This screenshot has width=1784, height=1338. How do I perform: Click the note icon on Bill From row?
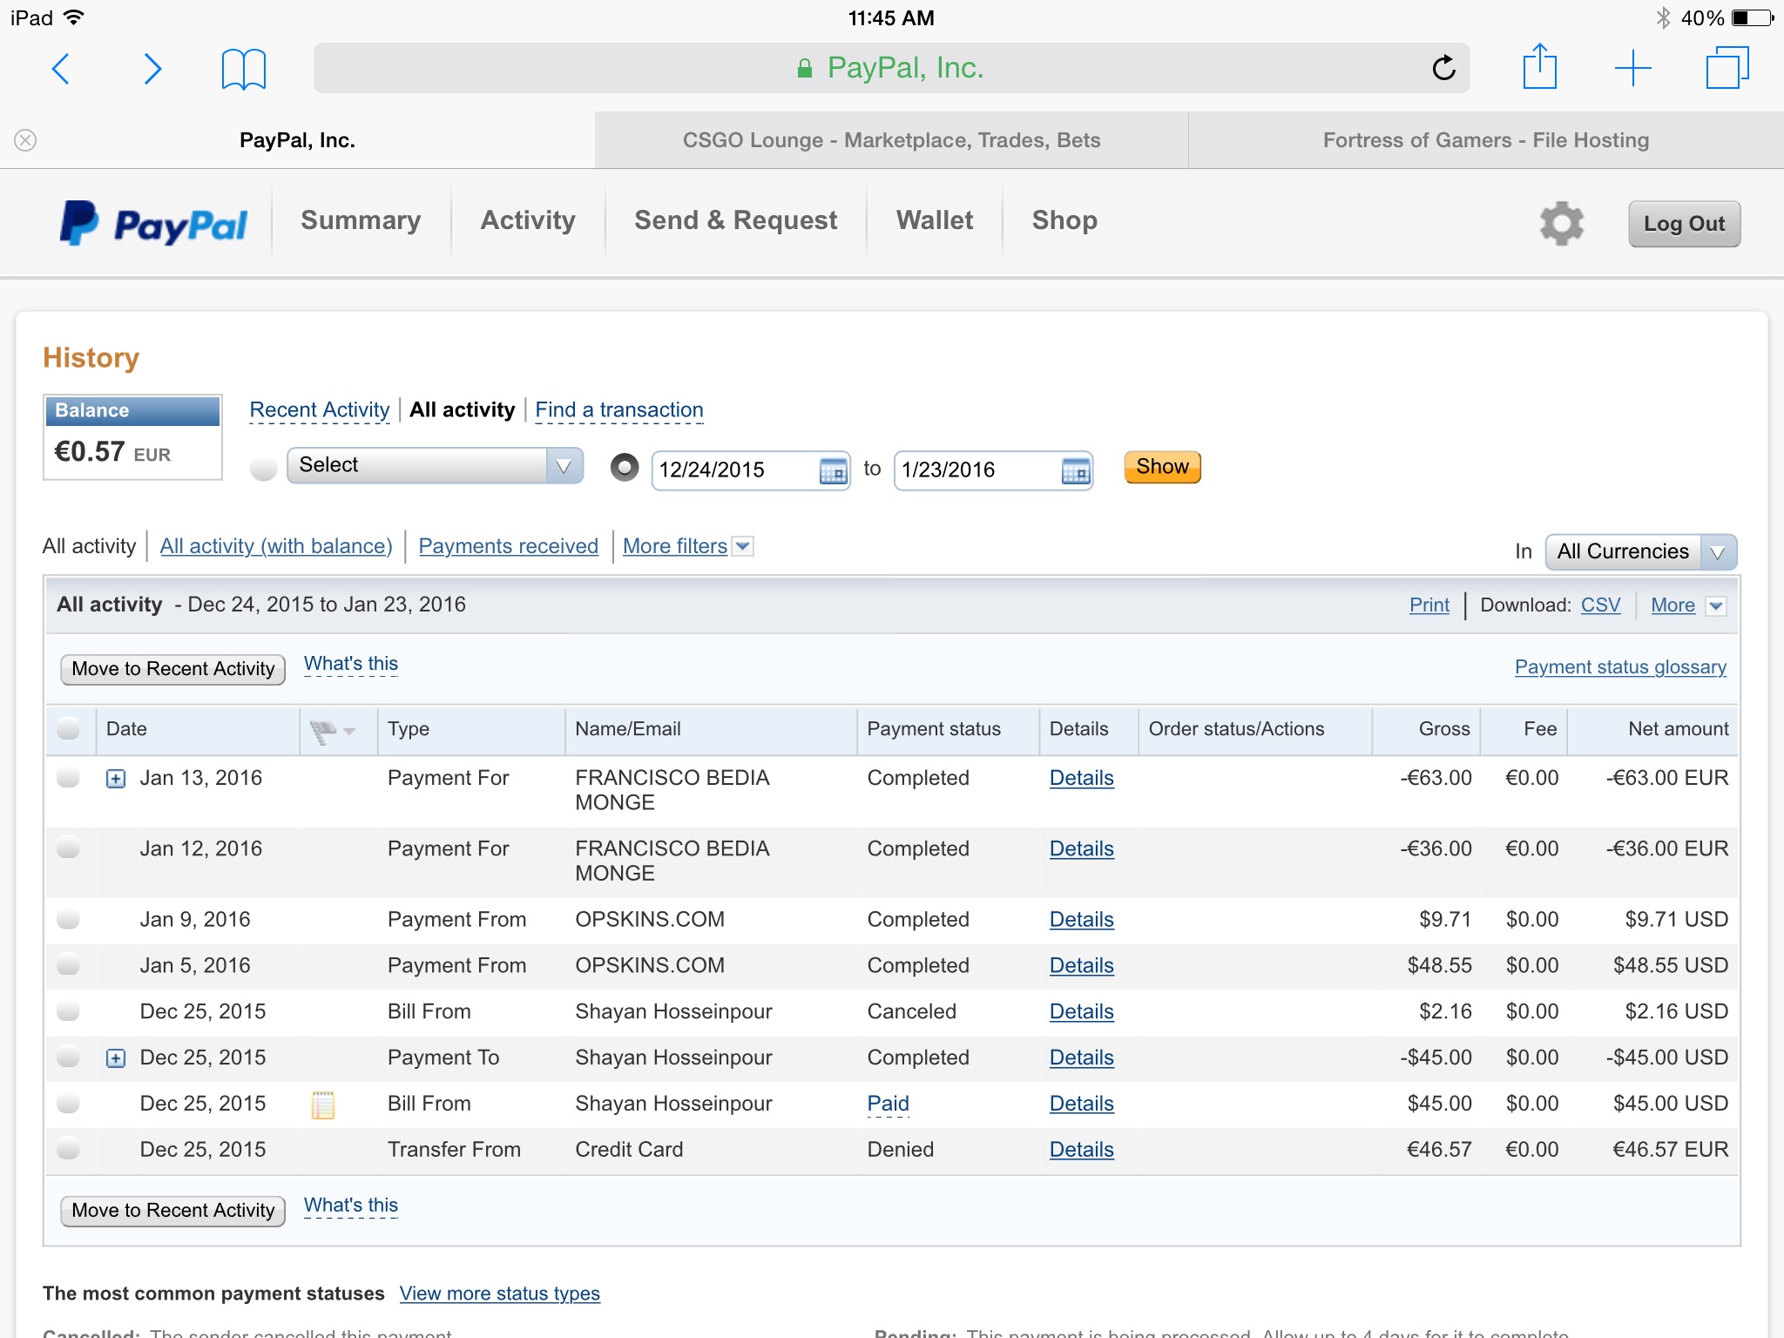pos(323,1105)
